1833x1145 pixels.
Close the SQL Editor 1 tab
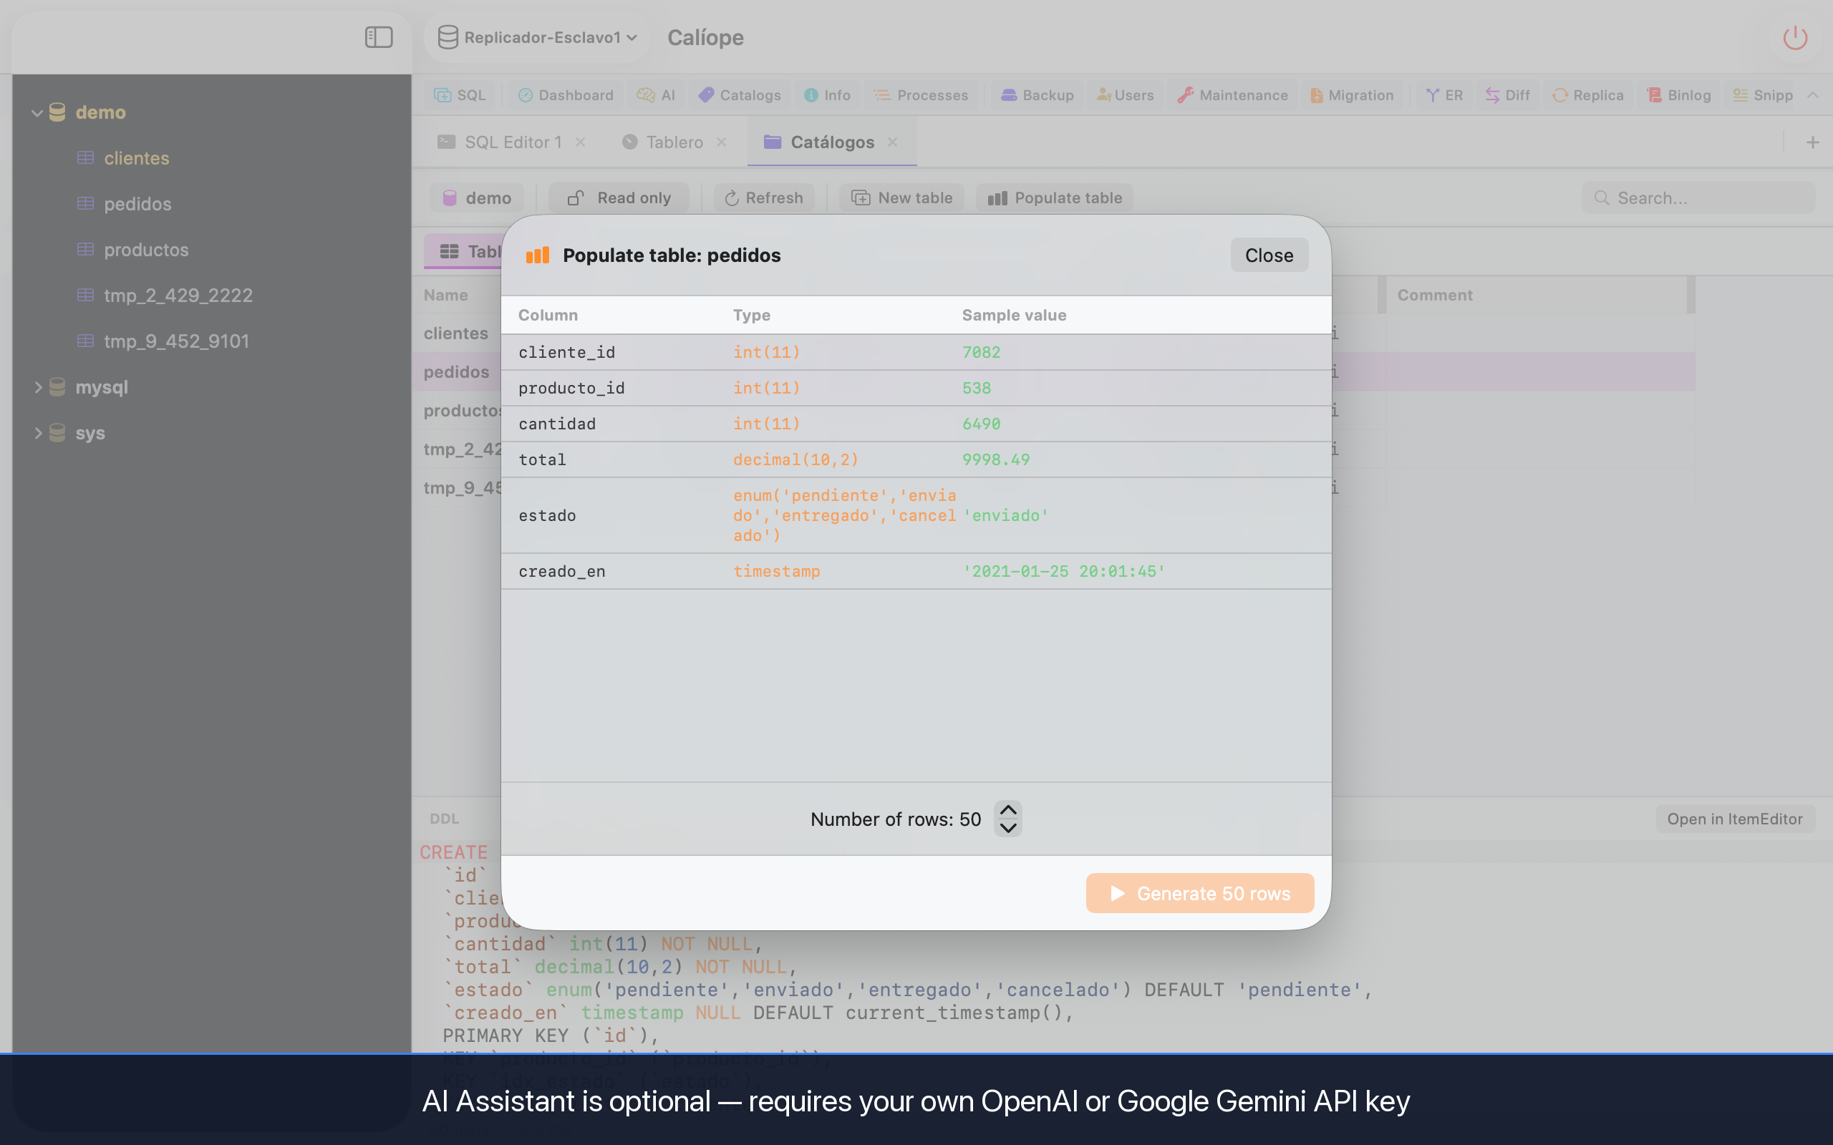[x=580, y=142]
